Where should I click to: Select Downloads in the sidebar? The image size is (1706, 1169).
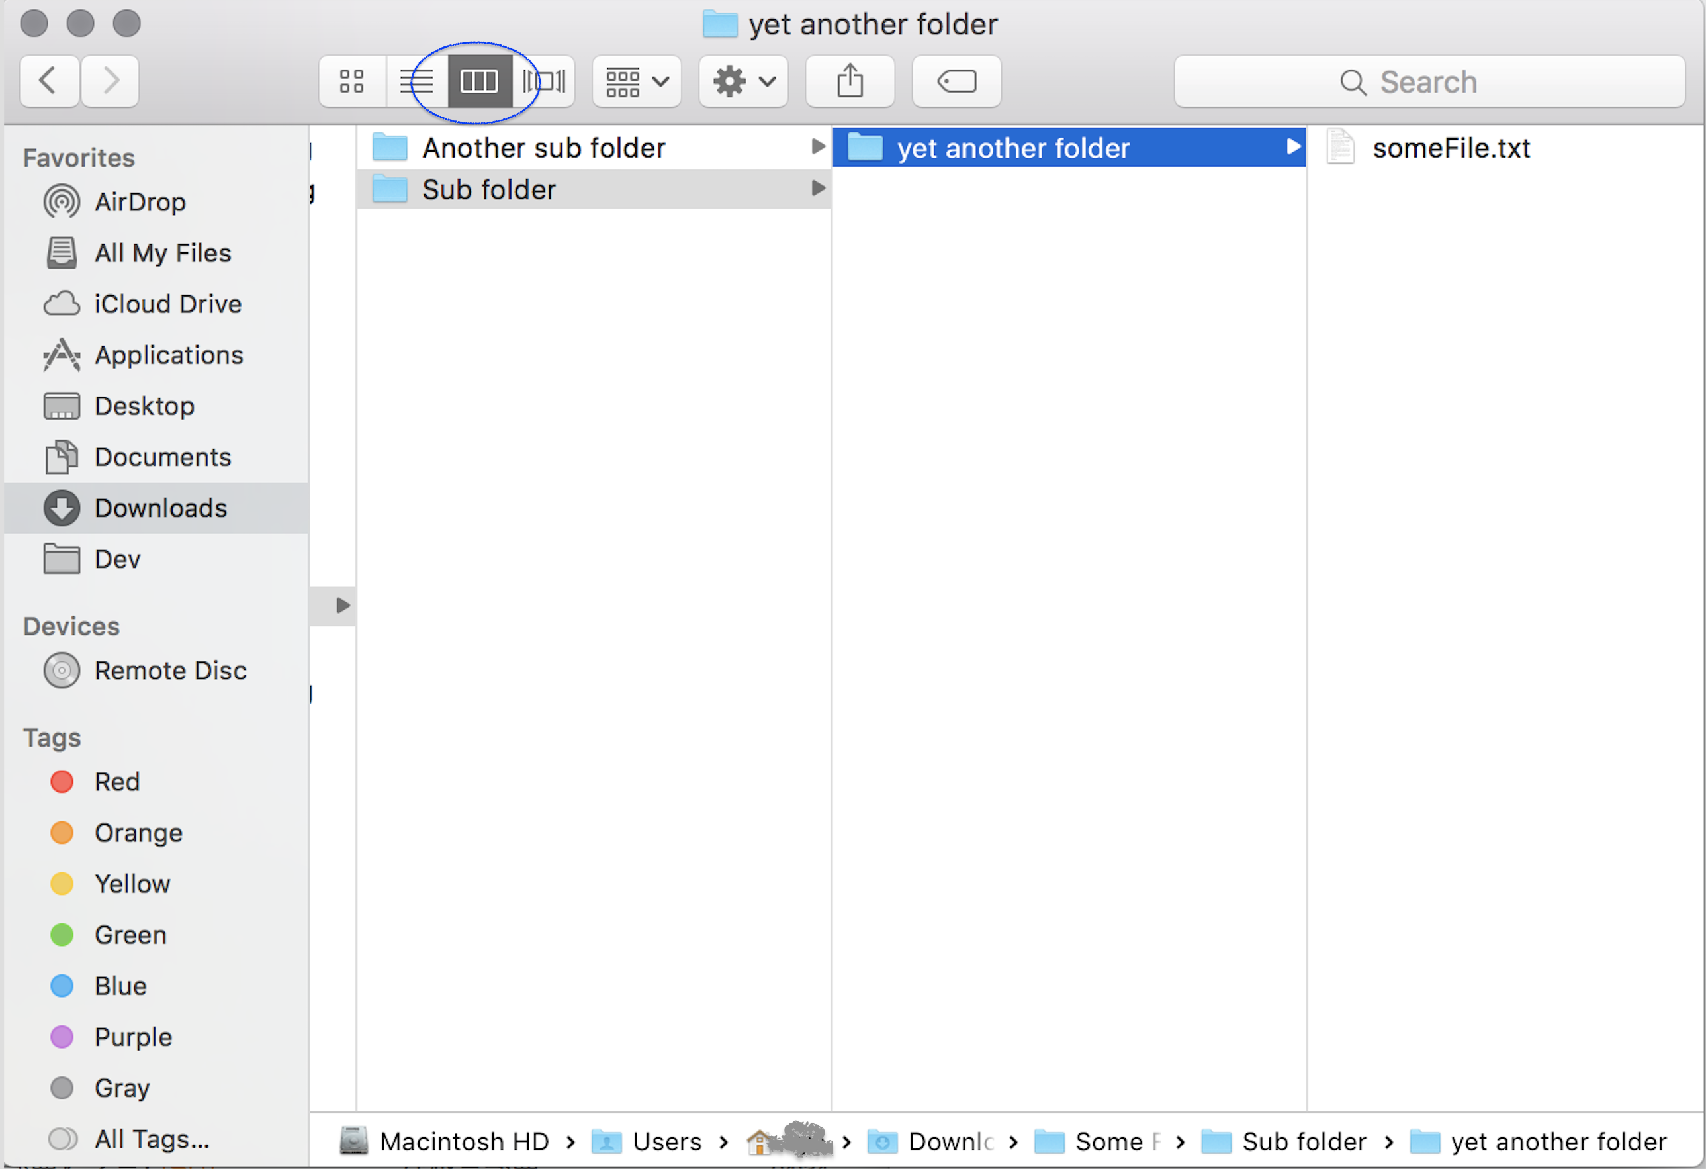(x=156, y=508)
